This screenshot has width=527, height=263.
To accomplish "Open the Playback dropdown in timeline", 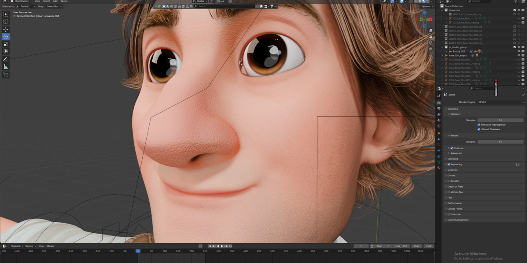I will tap(17, 246).
